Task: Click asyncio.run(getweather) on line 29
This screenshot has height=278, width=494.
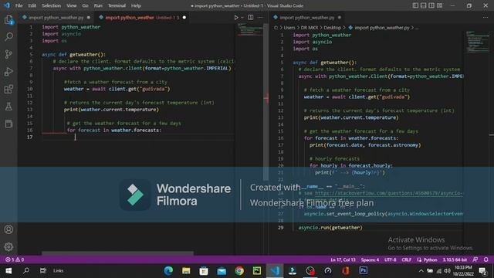Action: 330,227
